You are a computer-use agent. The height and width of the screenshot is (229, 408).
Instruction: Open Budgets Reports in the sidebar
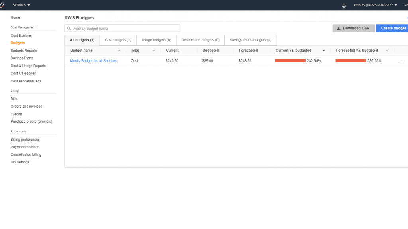tap(24, 50)
